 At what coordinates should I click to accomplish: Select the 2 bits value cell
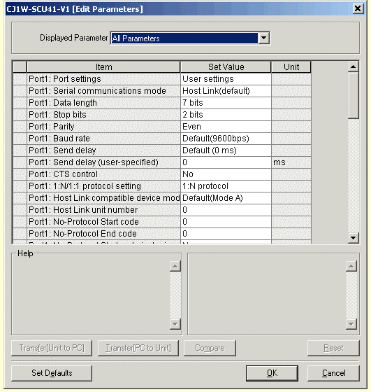[226, 115]
